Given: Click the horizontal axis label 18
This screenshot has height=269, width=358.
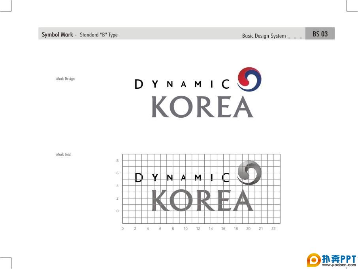Looking at the screenshot, I should click(x=236, y=229).
